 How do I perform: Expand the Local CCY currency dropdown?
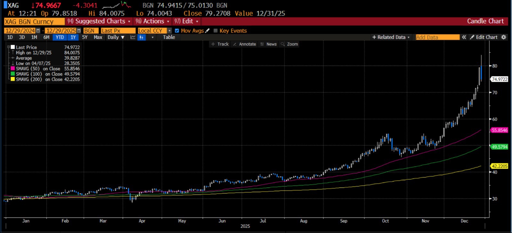click(169, 31)
